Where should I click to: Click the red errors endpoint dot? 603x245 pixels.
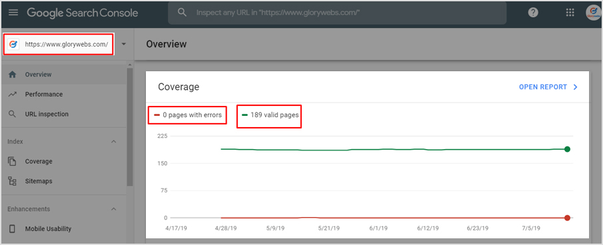coord(567,218)
